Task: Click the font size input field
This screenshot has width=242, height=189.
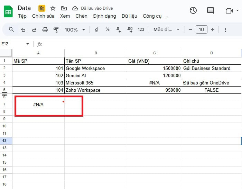Action: (x=201, y=30)
